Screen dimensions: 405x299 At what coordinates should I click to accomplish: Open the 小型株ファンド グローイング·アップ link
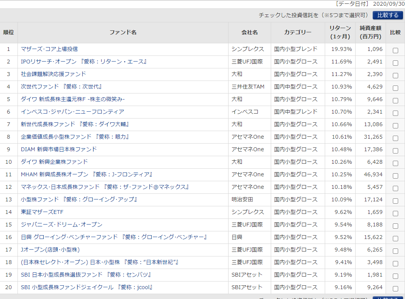coord(79,199)
